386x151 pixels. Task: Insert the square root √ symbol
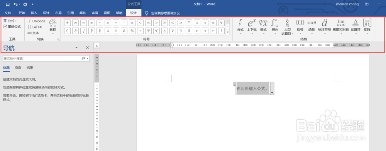(x=83, y=31)
